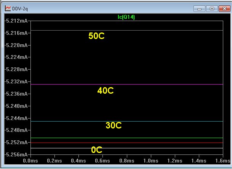The width and height of the screenshot is (232, 169).
Task: Click the 0.2ms time axis label
Action: pos(54,161)
